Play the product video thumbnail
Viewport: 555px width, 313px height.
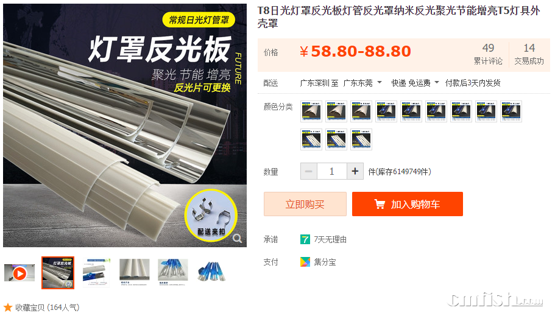(19, 273)
